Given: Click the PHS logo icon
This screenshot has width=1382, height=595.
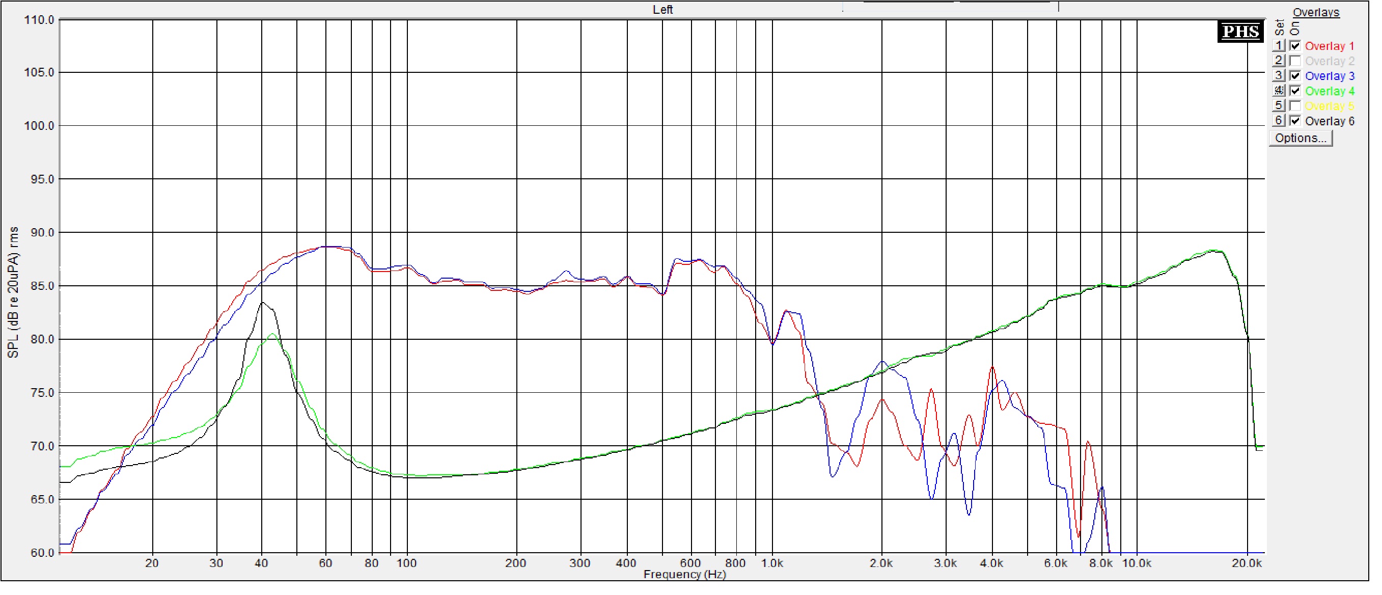Looking at the screenshot, I should [1240, 32].
